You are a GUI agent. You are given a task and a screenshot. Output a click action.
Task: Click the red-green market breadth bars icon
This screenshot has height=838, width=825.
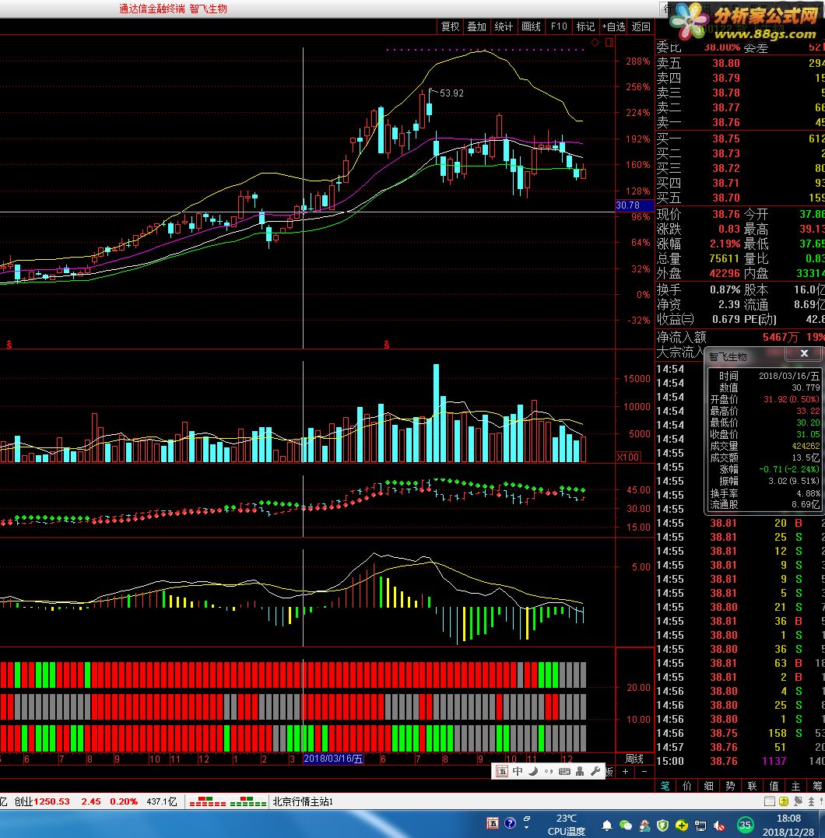point(228,801)
